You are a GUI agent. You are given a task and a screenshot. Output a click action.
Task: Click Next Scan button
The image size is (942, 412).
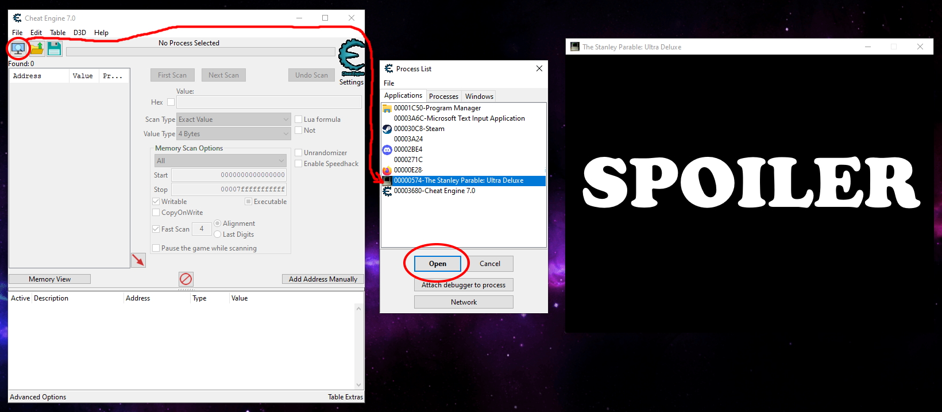[223, 75]
